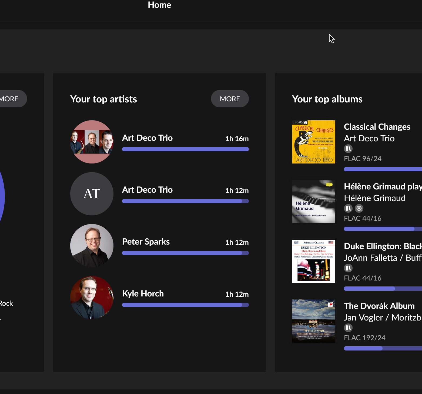The image size is (422, 394).
Task: Click the listening bar for Art Deco Trio 1h 16m
Action: click(x=185, y=149)
